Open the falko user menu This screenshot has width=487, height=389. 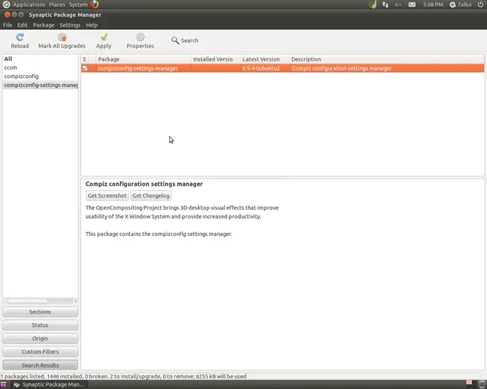tap(461, 5)
